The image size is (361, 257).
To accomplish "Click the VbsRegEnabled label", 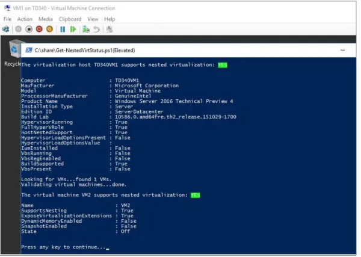I will pyautogui.click(x=41, y=158).
